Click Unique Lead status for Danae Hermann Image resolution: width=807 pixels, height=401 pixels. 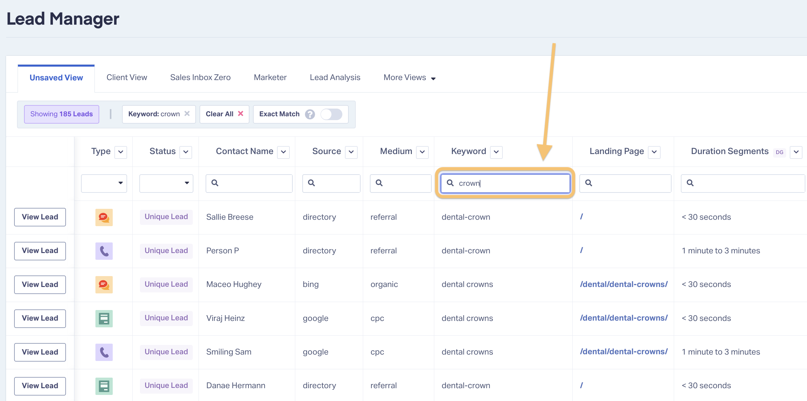point(166,386)
